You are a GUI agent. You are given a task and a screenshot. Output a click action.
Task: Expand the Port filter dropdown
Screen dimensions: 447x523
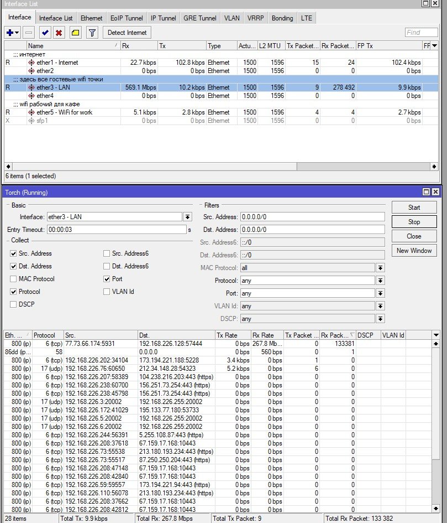pos(380,293)
